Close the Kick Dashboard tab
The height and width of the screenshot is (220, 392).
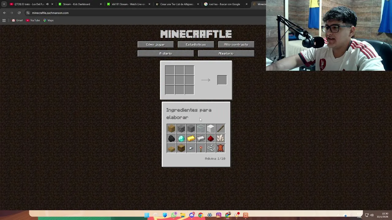click(101, 4)
